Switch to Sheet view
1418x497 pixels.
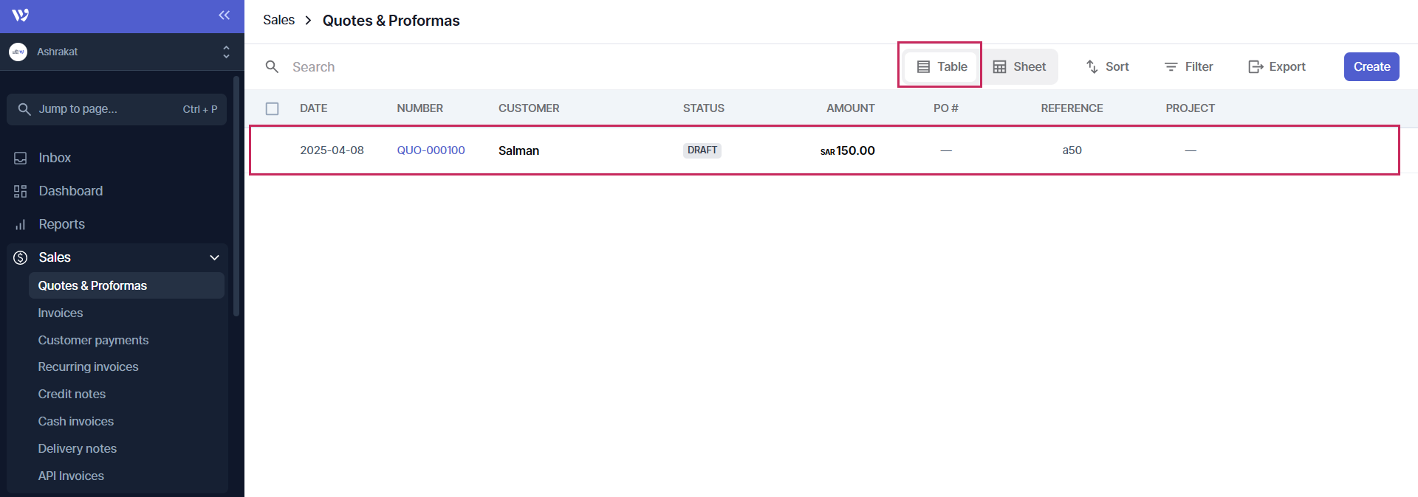click(x=1019, y=67)
